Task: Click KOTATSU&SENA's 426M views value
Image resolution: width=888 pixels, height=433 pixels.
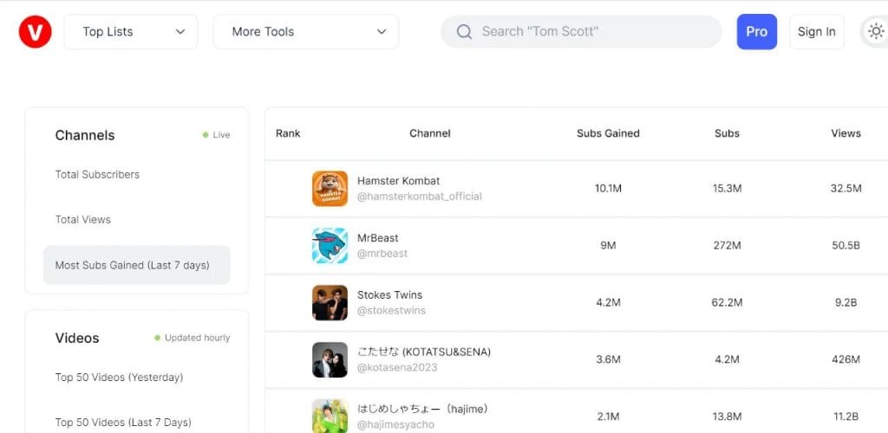Action: tap(846, 359)
